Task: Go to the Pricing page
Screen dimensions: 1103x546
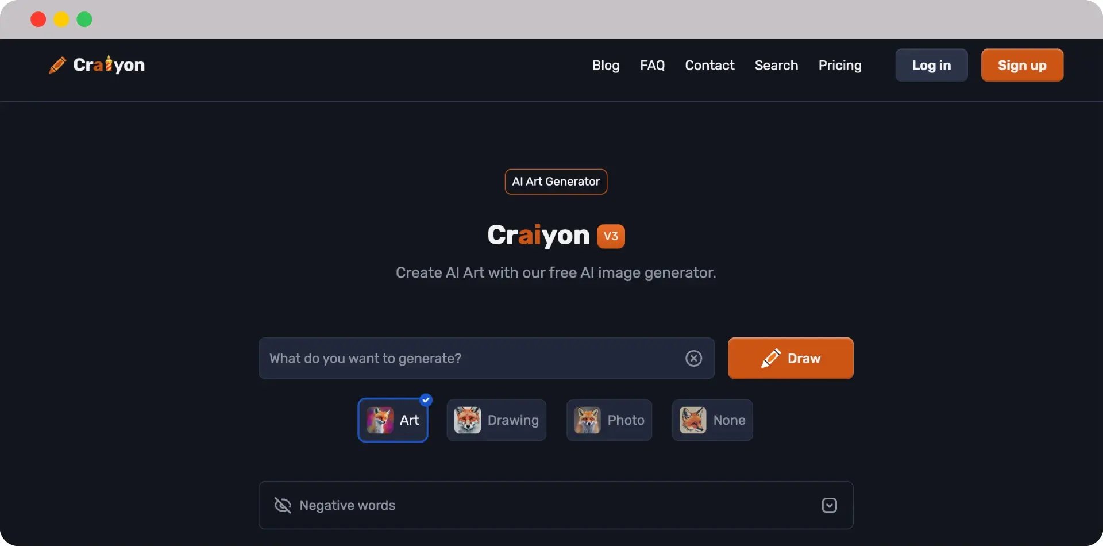Action: [839, 66]
